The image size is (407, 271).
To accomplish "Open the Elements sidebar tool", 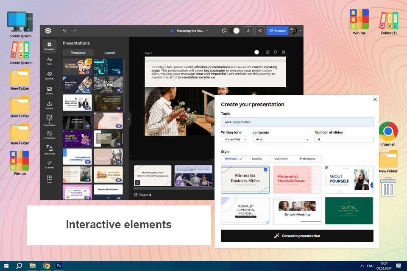I will tap(49, 76).
